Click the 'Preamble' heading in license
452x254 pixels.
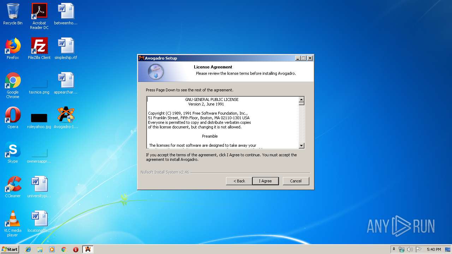tap(210, 136)
